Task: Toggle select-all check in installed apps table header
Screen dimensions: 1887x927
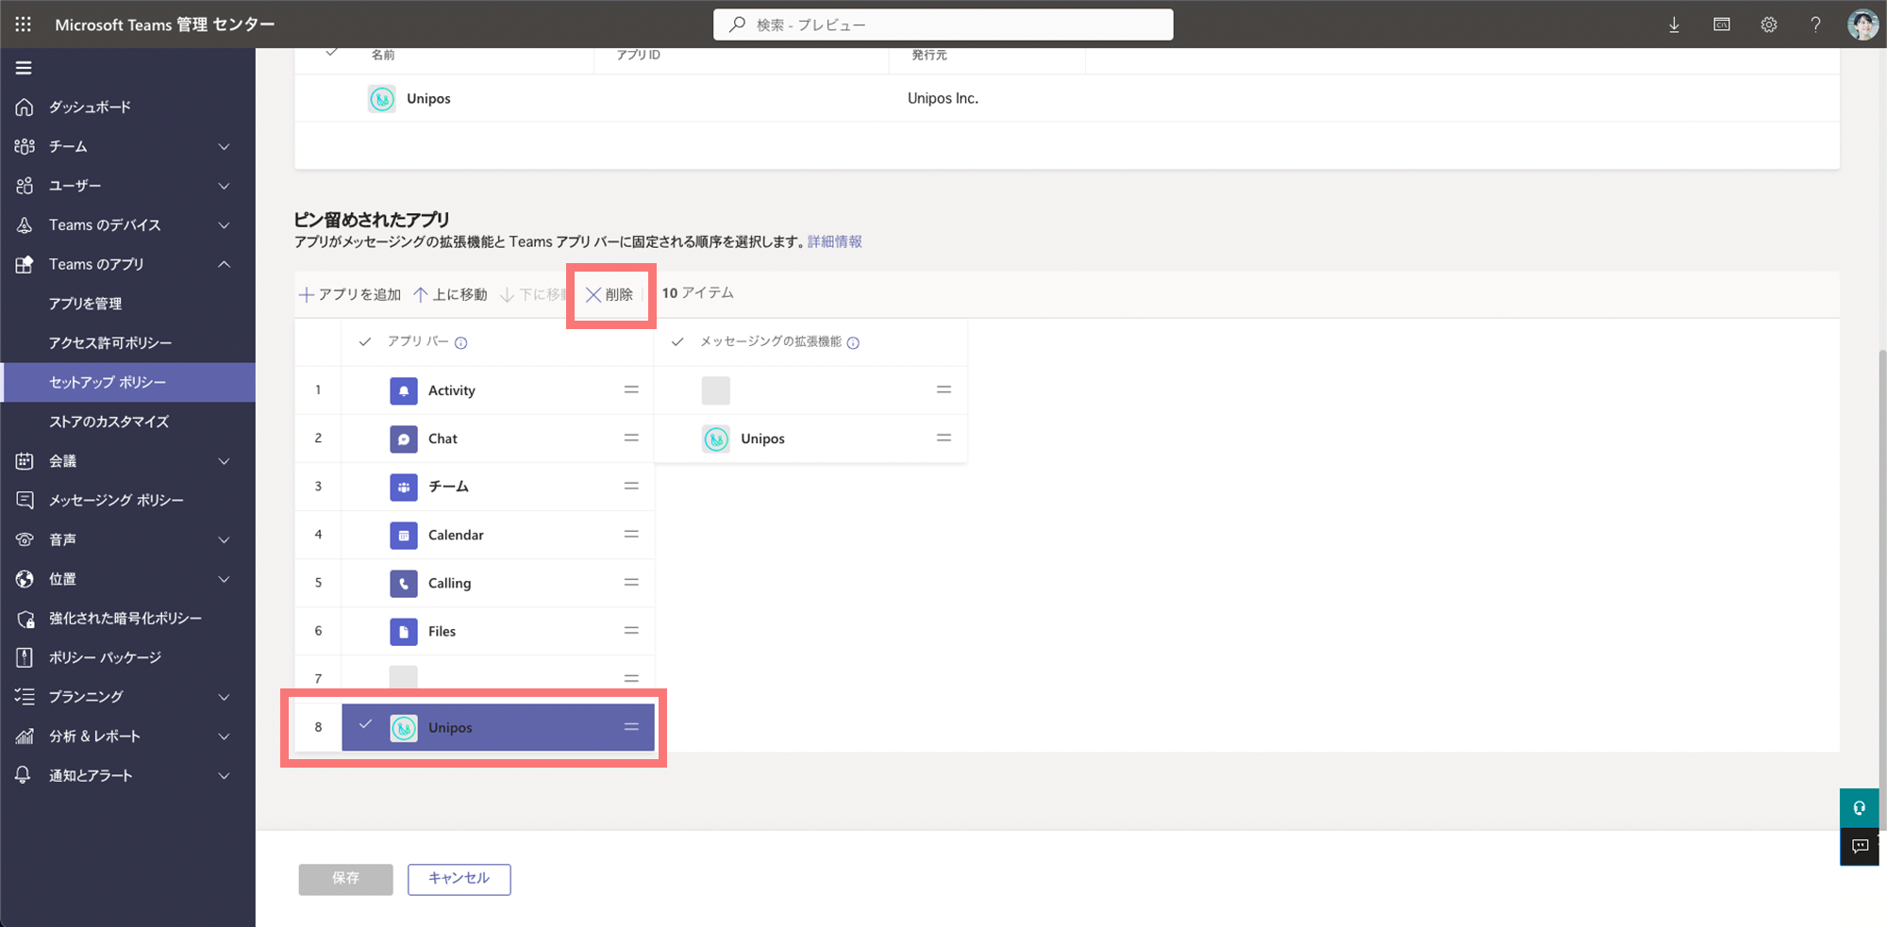Action: click(x=331, y=53)
